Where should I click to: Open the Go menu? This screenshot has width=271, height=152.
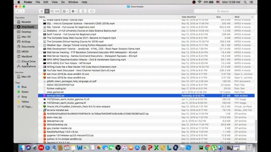(x=63, y=2)
